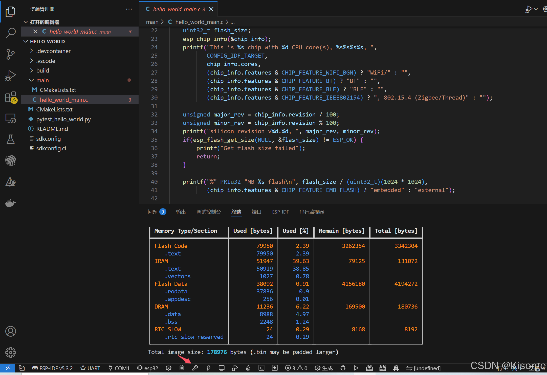Click monitor device screen icon
547x375 pixels.
222,368
